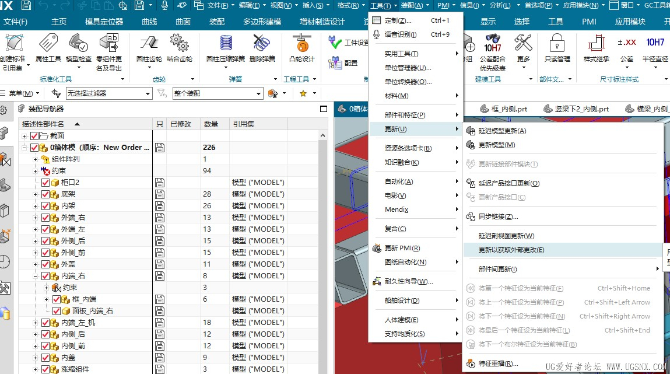The image size is (670, 374).
Task: Toggle visibility checkbox for 柜口2
Action: click(45, 183)
